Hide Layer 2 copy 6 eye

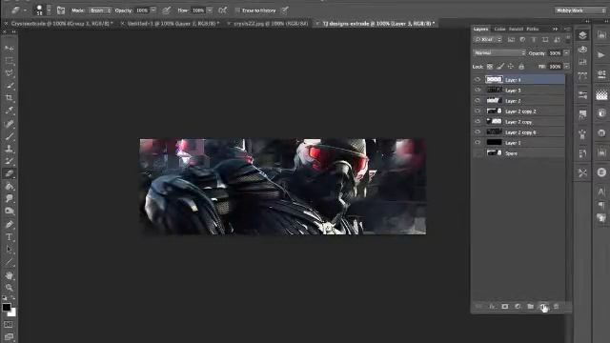pos(478,131)
